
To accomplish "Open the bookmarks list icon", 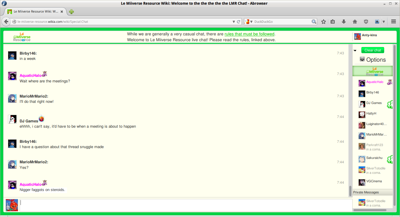I will 333,22.
